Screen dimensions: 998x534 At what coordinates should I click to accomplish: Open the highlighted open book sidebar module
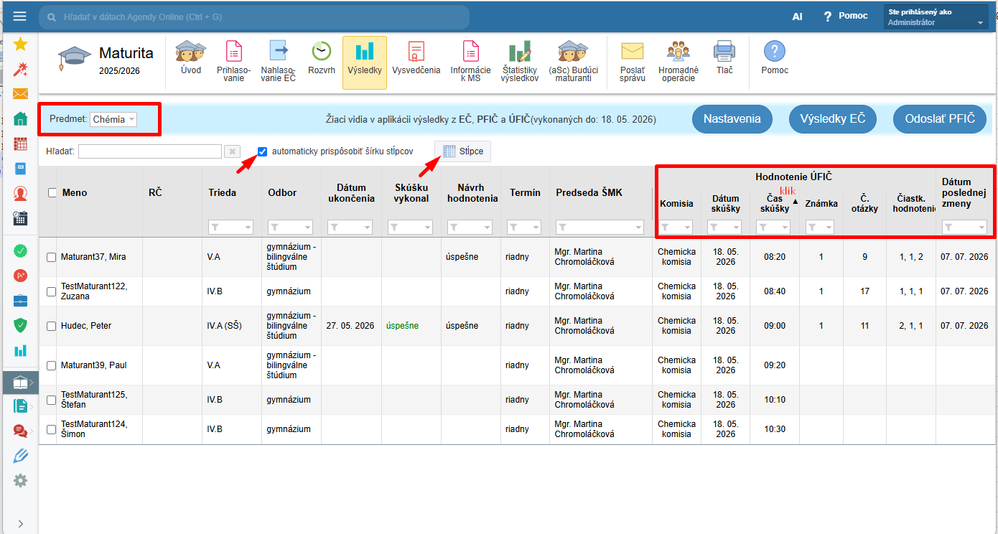20,383
